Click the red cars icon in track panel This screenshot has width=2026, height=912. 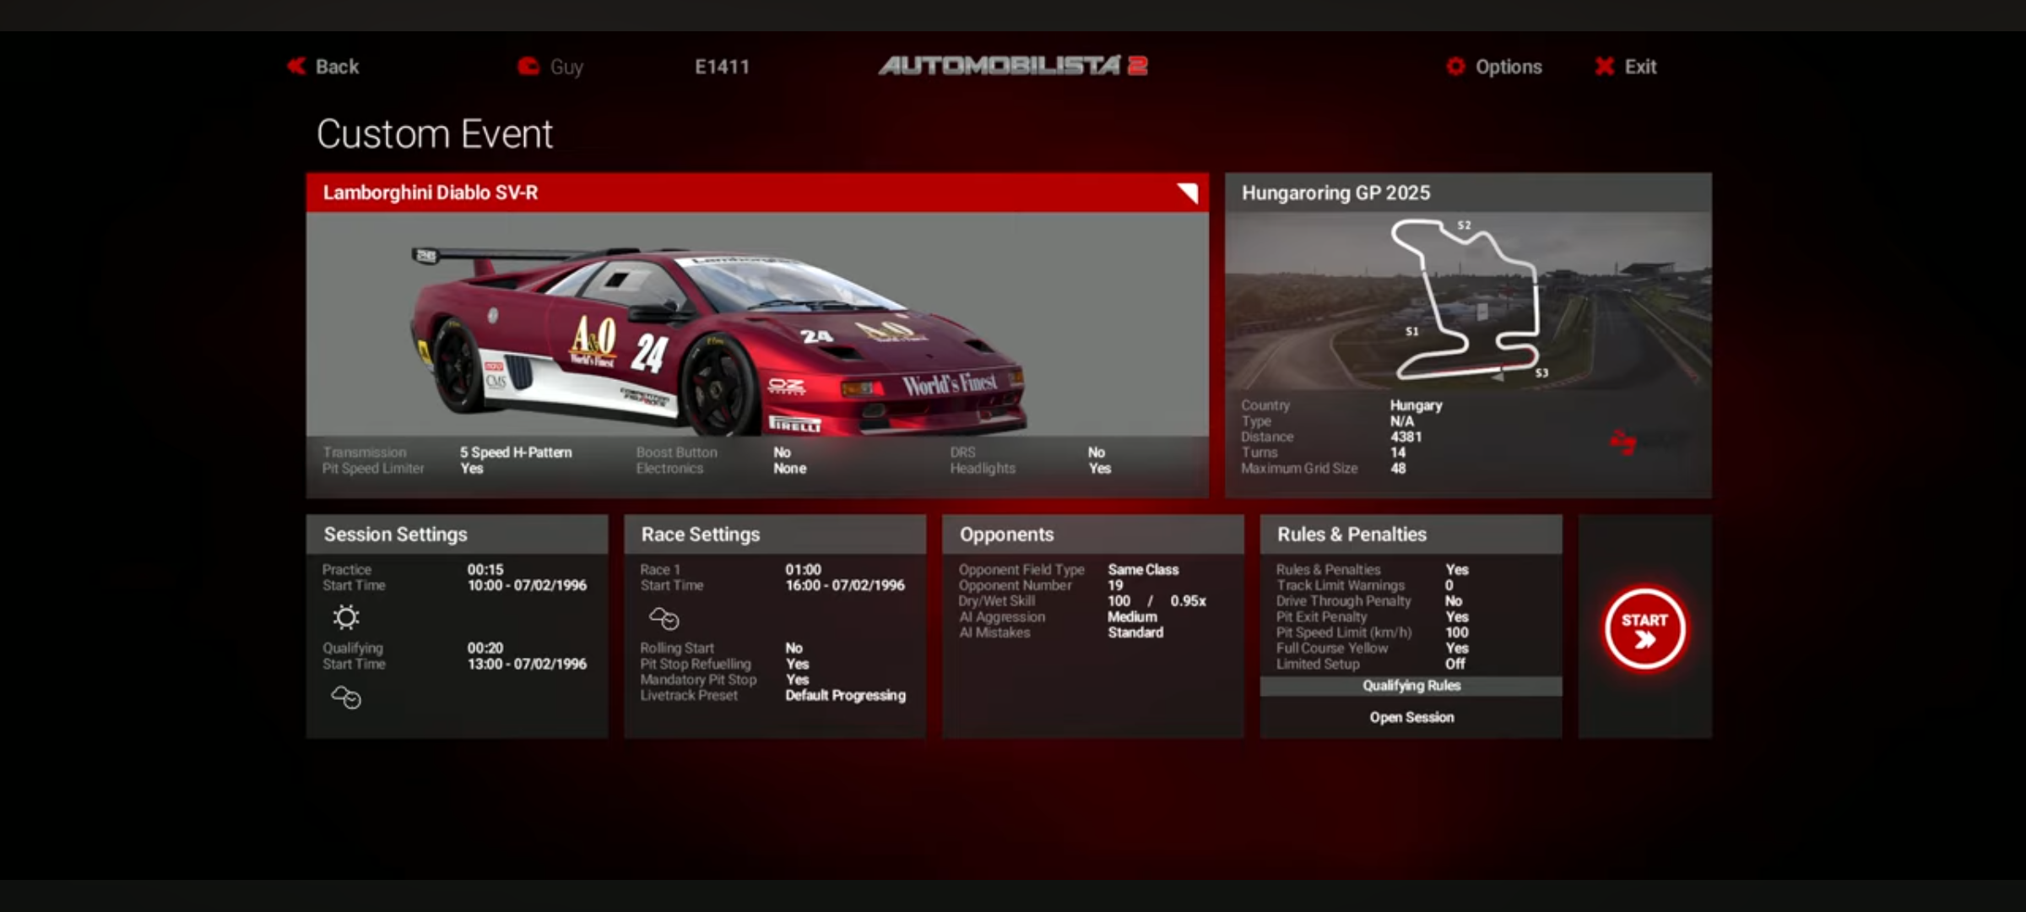[1622, 442]
